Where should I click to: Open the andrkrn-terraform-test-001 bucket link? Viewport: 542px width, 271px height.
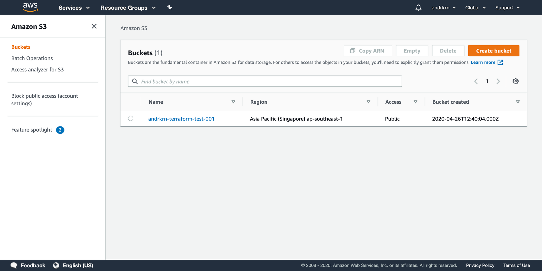click(181, 119)
